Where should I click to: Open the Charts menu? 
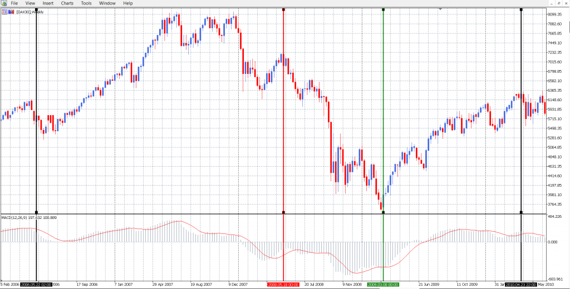click(67, 3)
